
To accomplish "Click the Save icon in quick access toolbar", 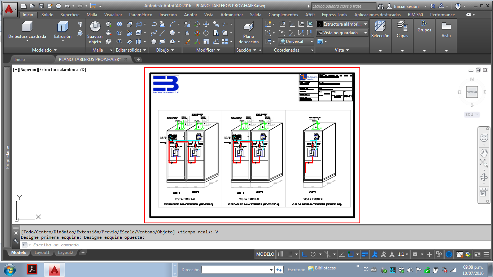I will (41, 6).
